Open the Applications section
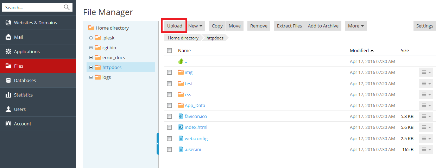Viewport: 442px width, 168px height. (38, 51)
